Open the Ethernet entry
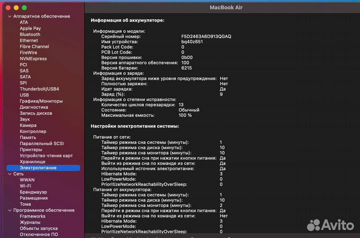360x238 pixels. click(28, 40)
